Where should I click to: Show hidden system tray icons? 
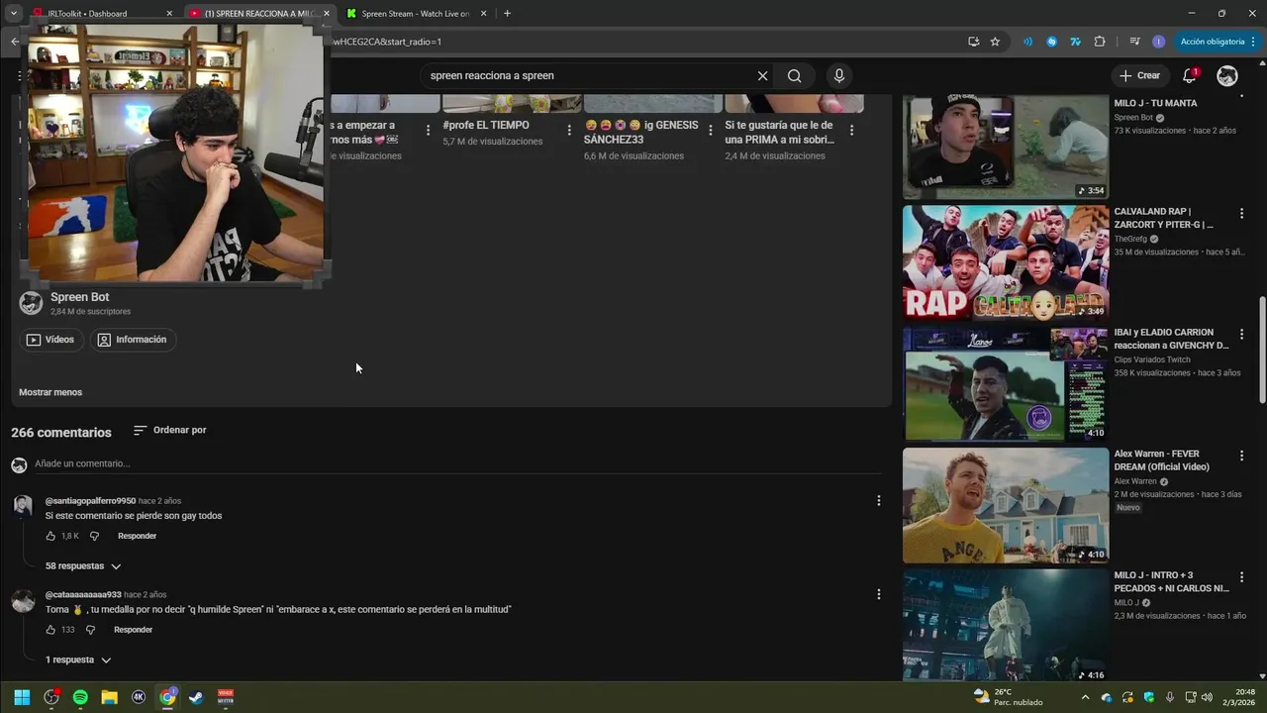click(x=1085, y=697)
